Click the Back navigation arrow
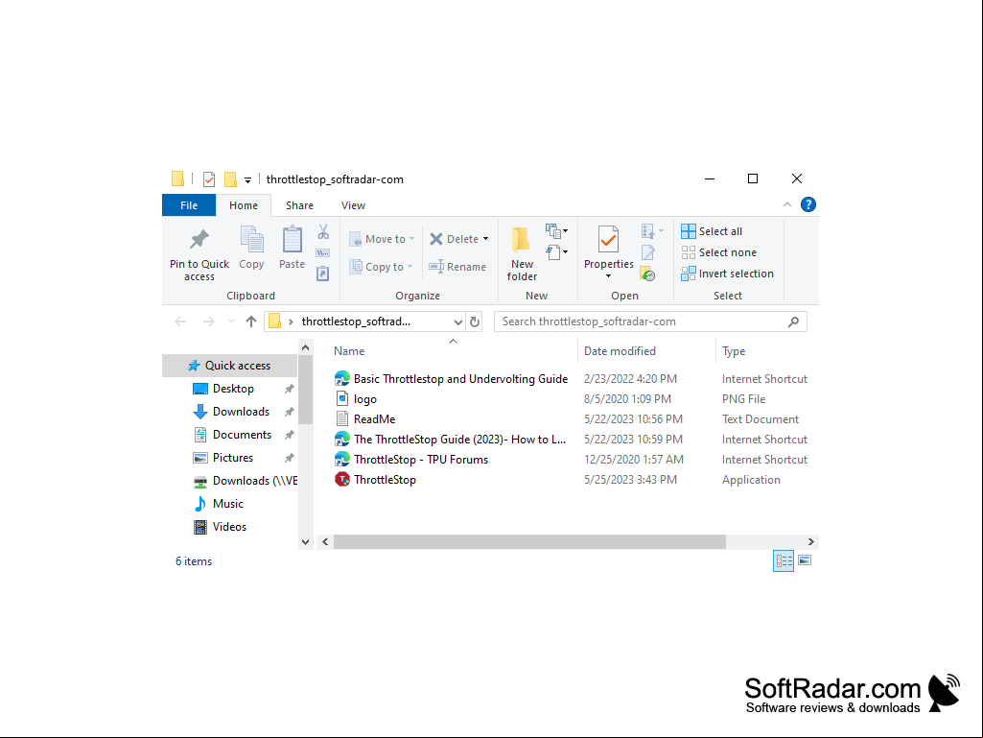Screen dimensions: 983x738 click(x=180, y=321)
